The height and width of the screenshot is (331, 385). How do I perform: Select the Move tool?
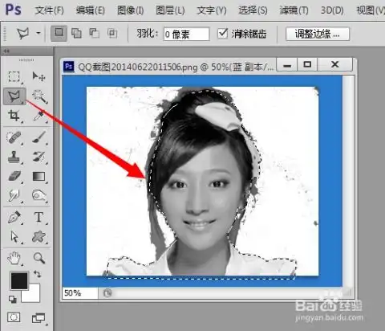pos(38,77)
